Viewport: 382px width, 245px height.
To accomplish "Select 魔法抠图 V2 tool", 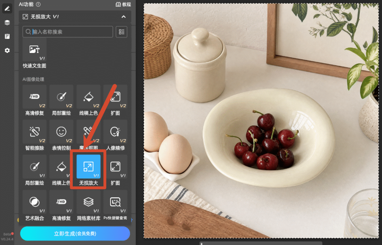I will (x=88, y=135).
